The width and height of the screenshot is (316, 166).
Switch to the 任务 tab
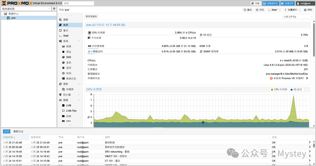(7, 132)
